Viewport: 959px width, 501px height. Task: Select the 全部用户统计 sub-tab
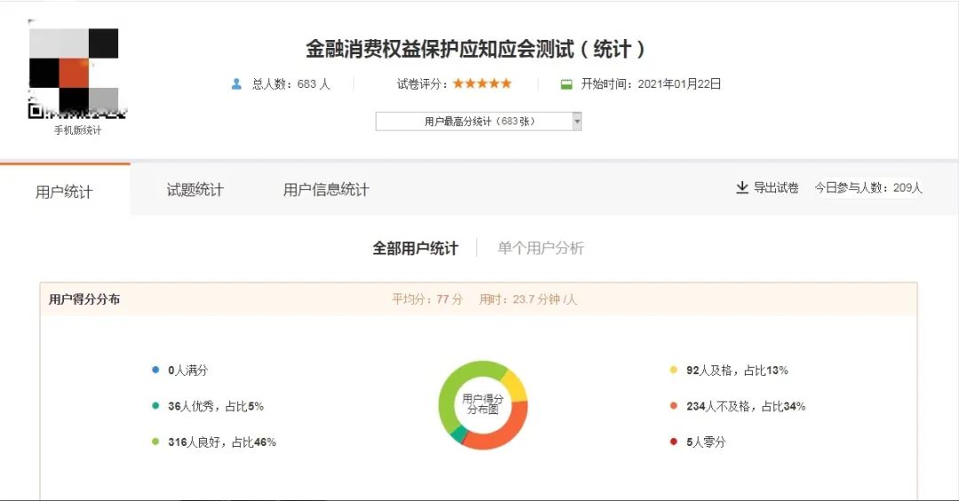pyautogui.click(x=416, y=248)
